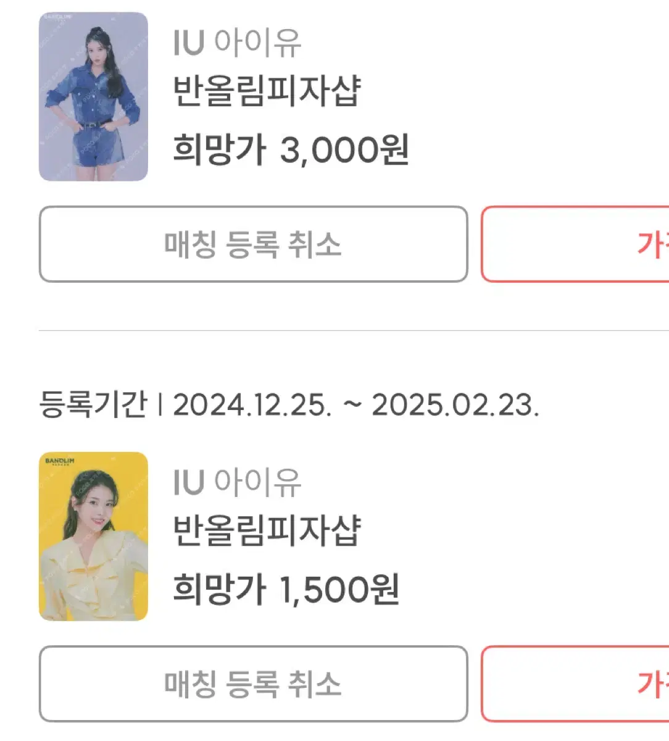Open 반올림피자샵 title of the 1,500원 listing
The width and height of the screenshot is (669, 741).
click(x=267, y=531)
